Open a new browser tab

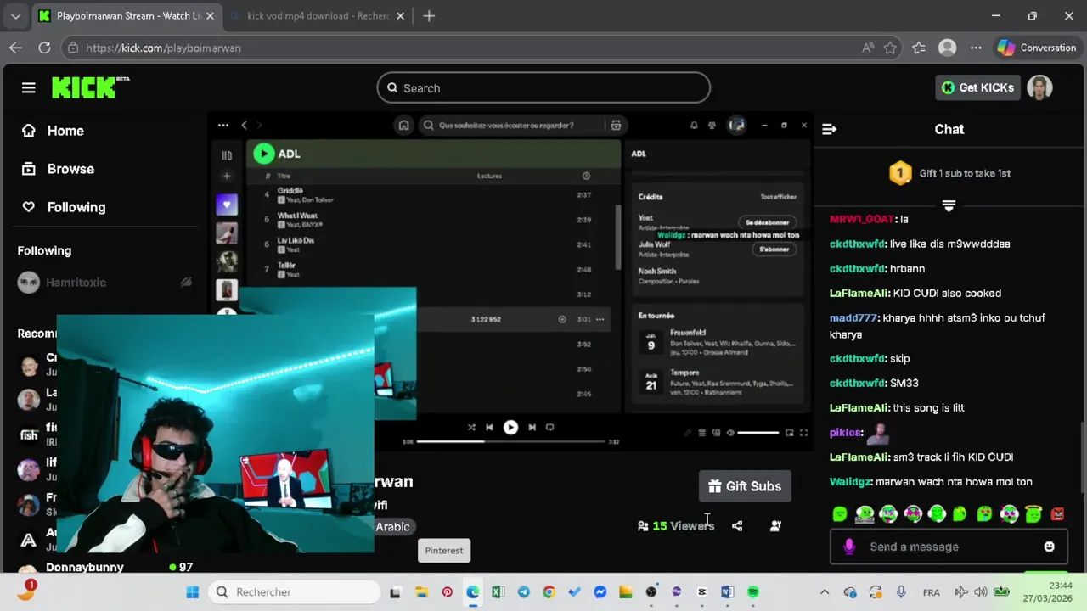click(x=429, y=15)
